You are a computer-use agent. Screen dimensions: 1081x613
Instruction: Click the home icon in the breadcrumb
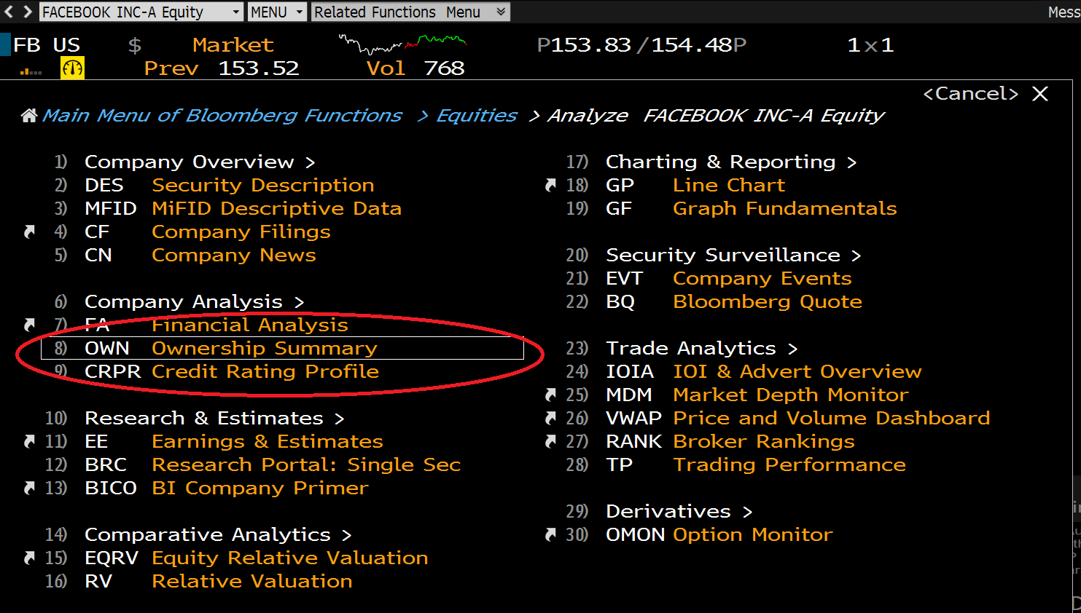tap(29, 116)
